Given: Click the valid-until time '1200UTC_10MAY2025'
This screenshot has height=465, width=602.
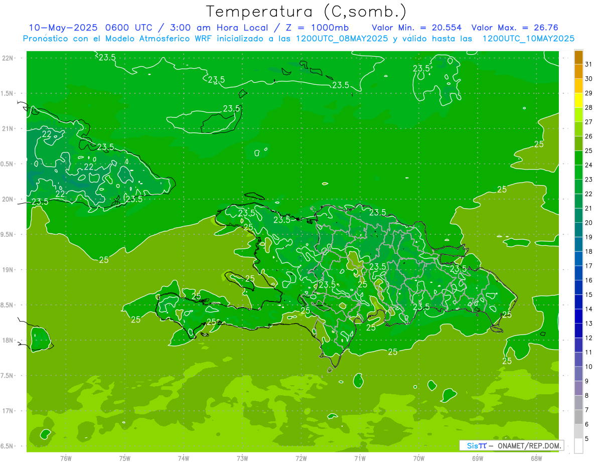Looking at the screenshot, I should pyautogui.click(x=528, y=39).
